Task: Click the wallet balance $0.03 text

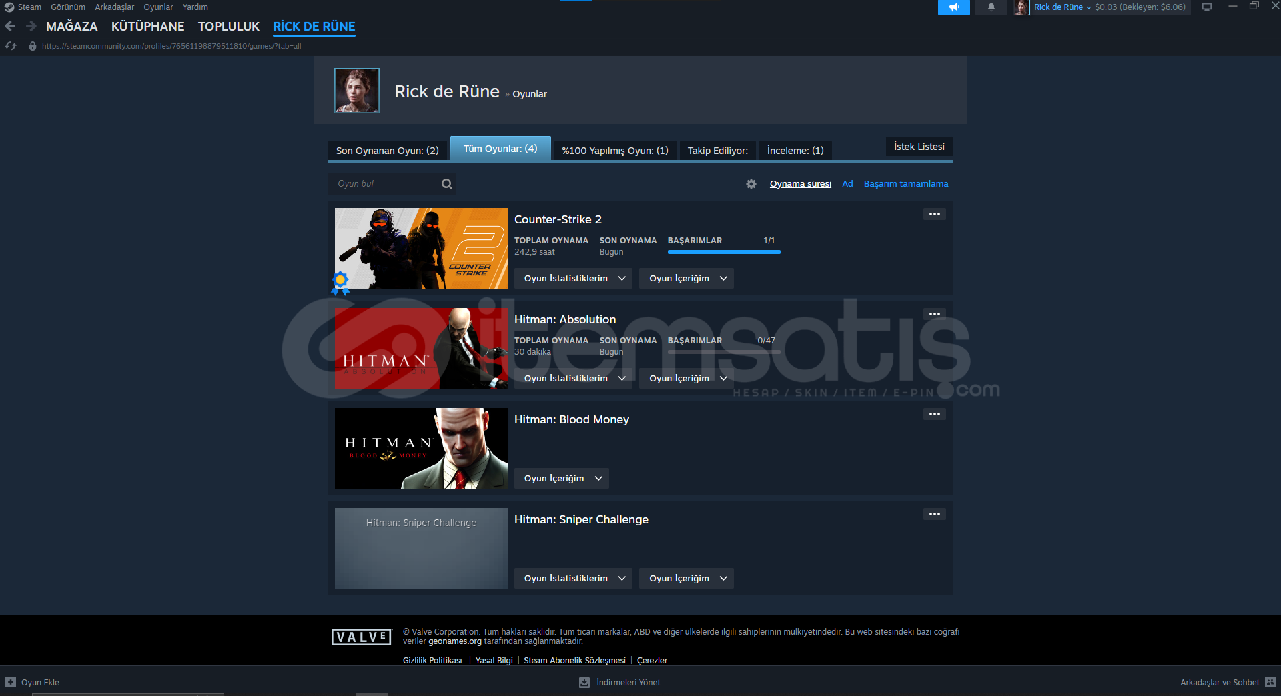Action: point(1106,7)
